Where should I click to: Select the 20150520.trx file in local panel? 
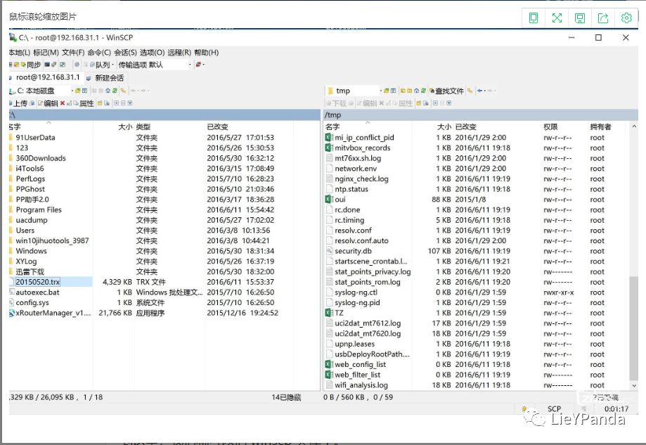[38, 282]
